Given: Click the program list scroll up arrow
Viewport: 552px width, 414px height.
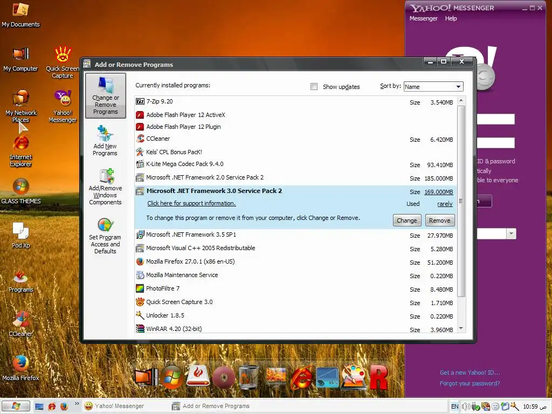Looking at the screenshot, I should click(x=461, y=101).
